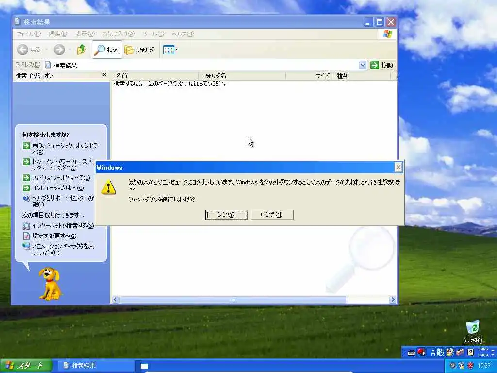Open the view-mode dropdown in toolbar

pyautogui.click(x=170, y=50)
